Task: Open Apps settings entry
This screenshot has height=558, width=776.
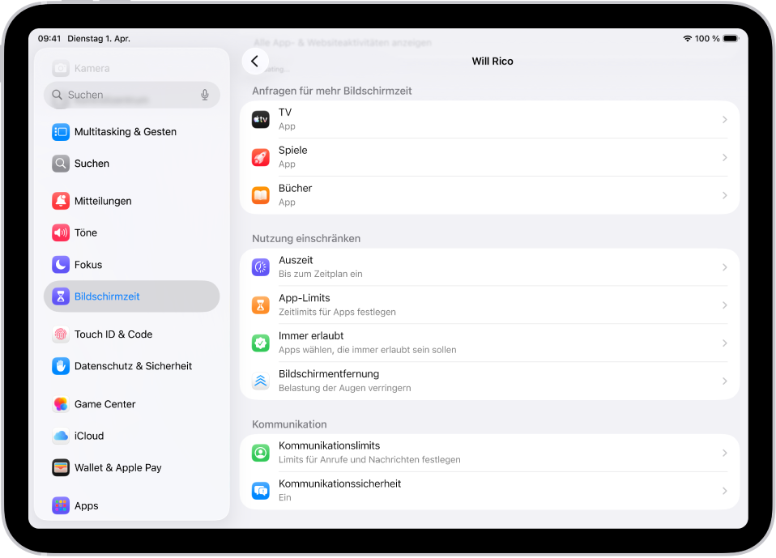Action: click(x=132, y=505)
